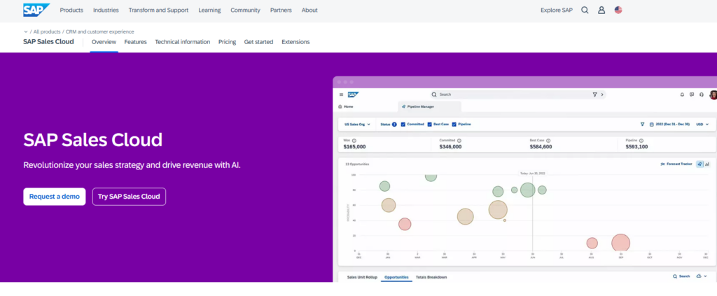Click the info icon next to Pipeline total
The image size is (717, 296).
tap(641, 141)
